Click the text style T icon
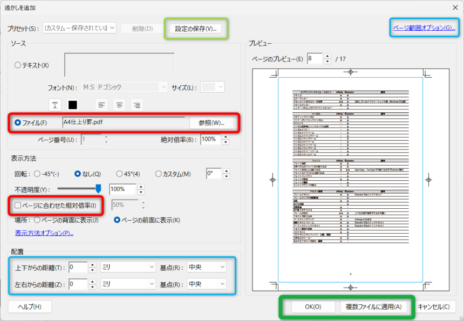Screen dimensions: 464x321 pyautogui.click(x=55, y=104)
